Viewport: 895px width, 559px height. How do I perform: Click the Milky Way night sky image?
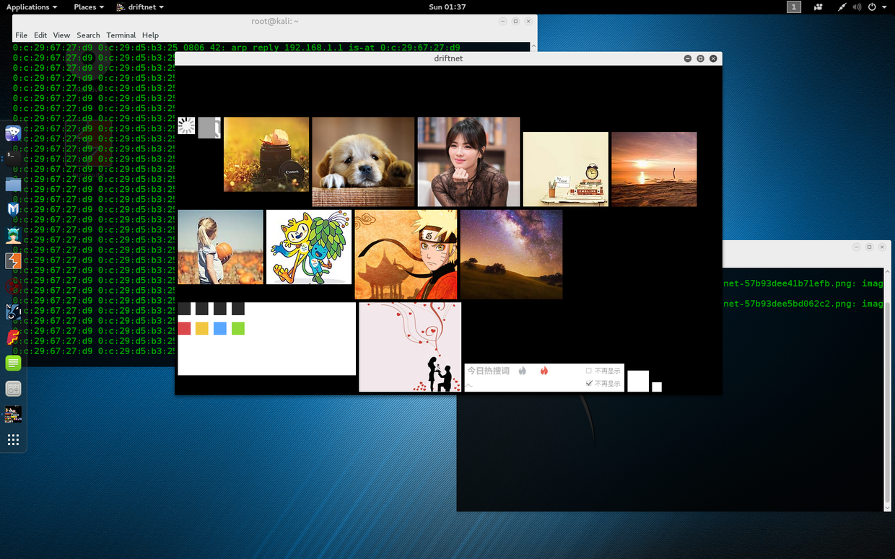click(x=511, y=254)
